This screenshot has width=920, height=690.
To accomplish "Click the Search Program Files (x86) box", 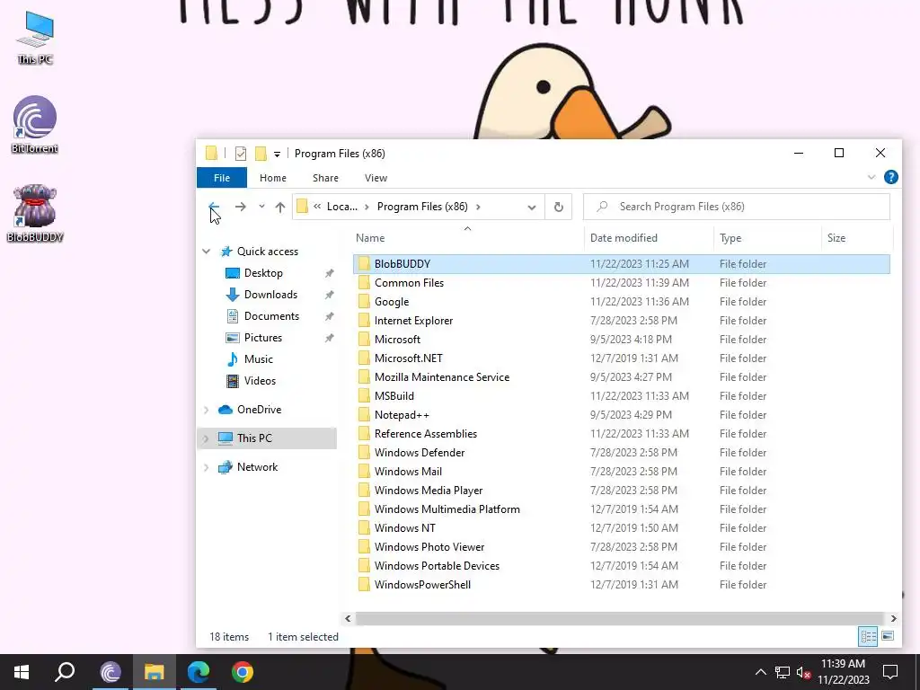I will pos(737,207).
